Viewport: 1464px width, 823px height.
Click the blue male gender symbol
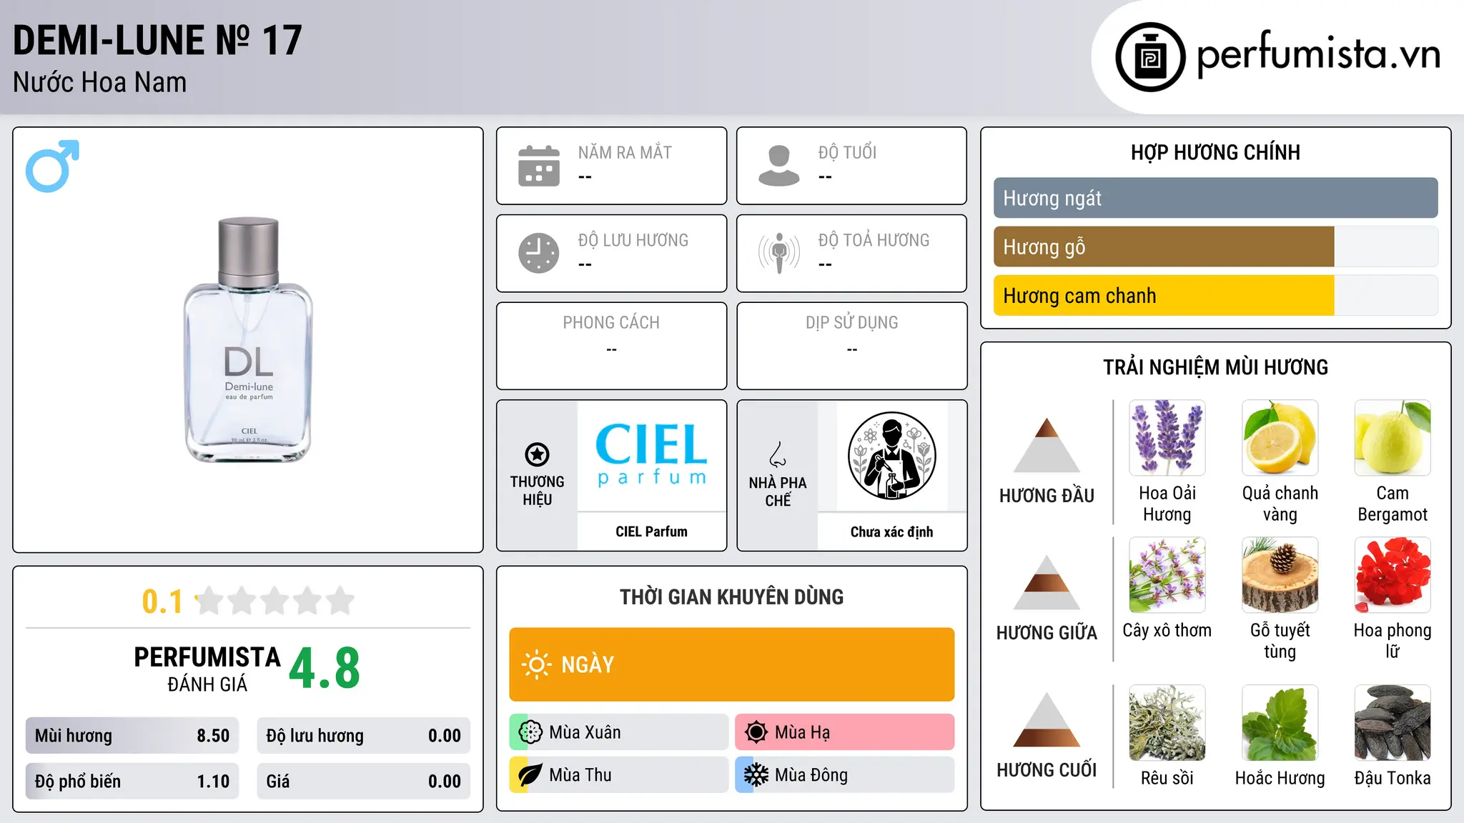pos(52,166)
